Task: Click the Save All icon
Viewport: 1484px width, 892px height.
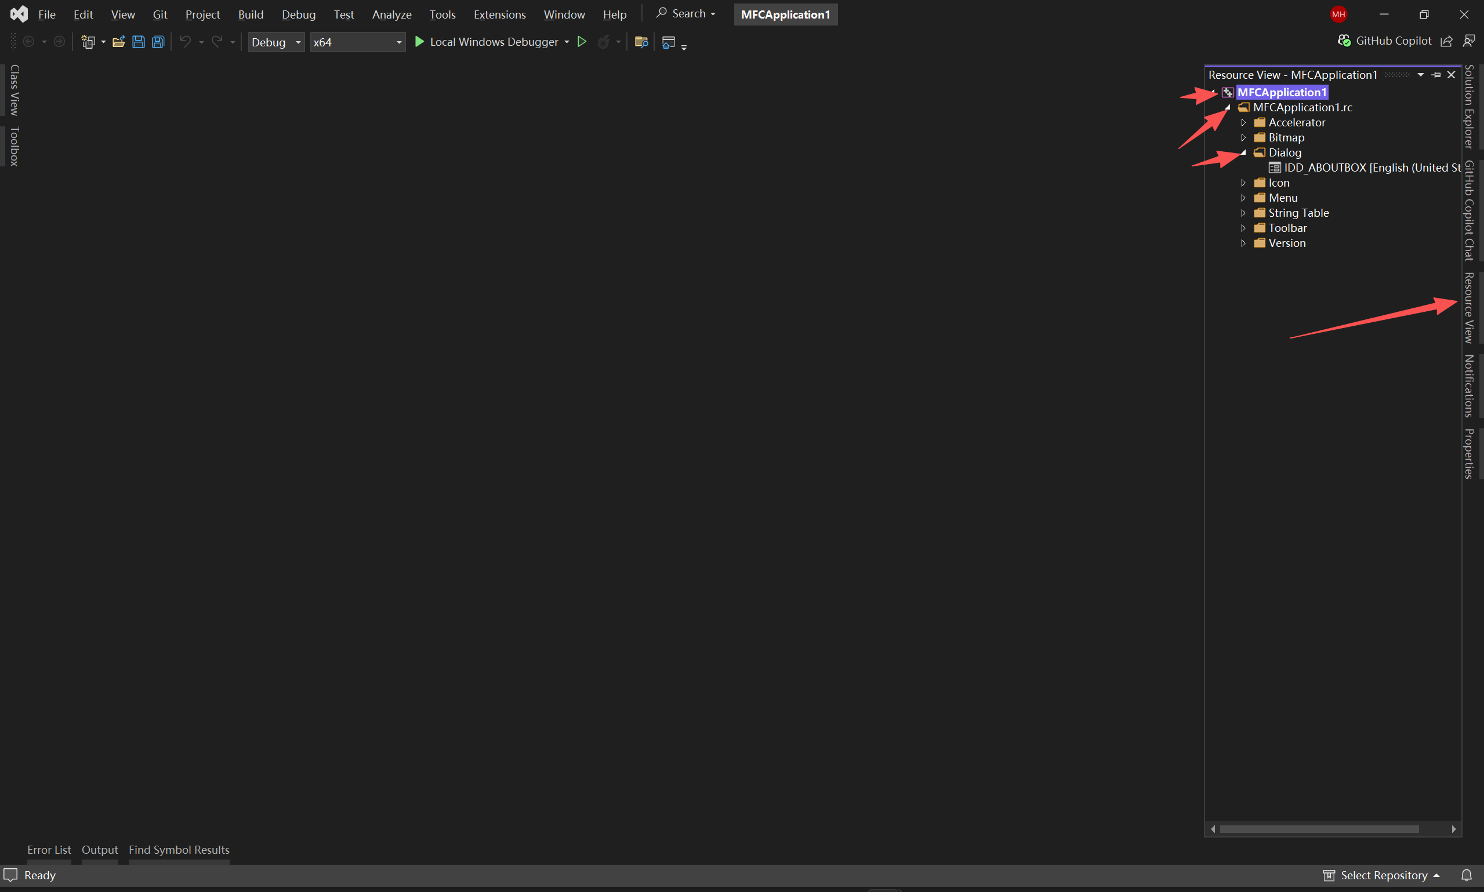Action: point(158,42)
